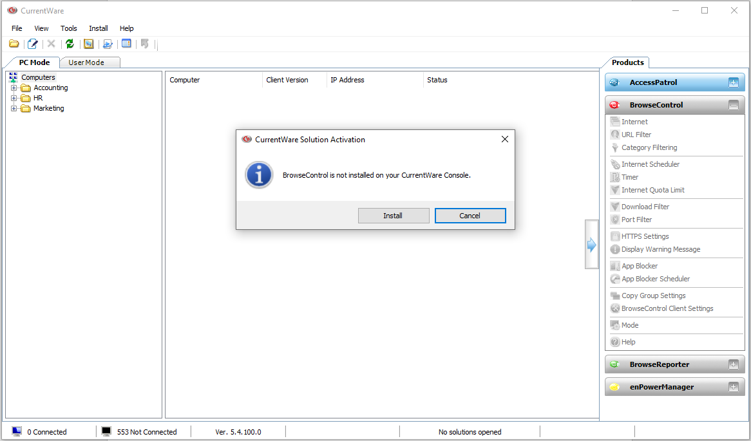Click the URL Filter icon
The height and width of the screenshot is (441, 751).
615,135
